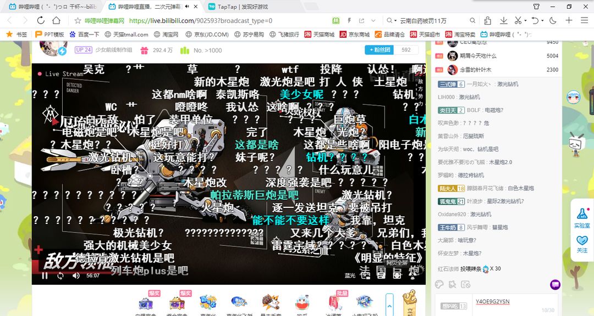
Task: Open the 天猫tmall.com bookmark
Action: click(x=126, y=35)
